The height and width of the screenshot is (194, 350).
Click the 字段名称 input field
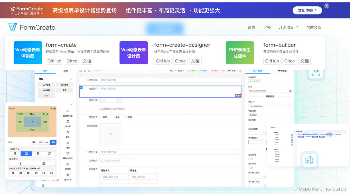click(x=270, y=115)
